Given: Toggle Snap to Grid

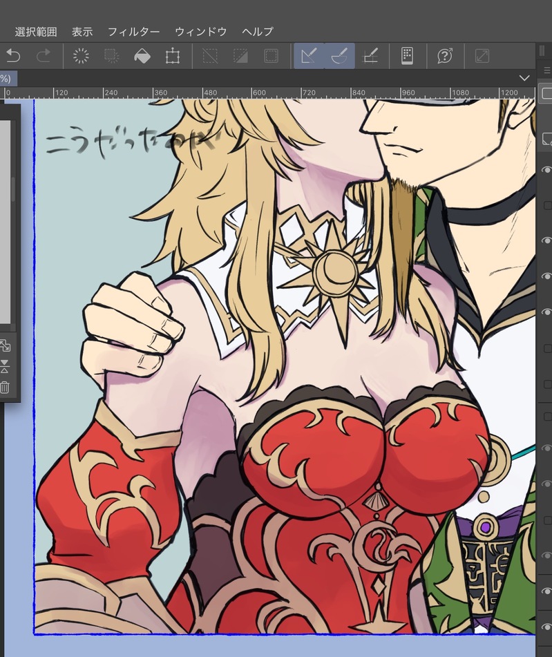Looking at the screenshot, I should (370, 56).
